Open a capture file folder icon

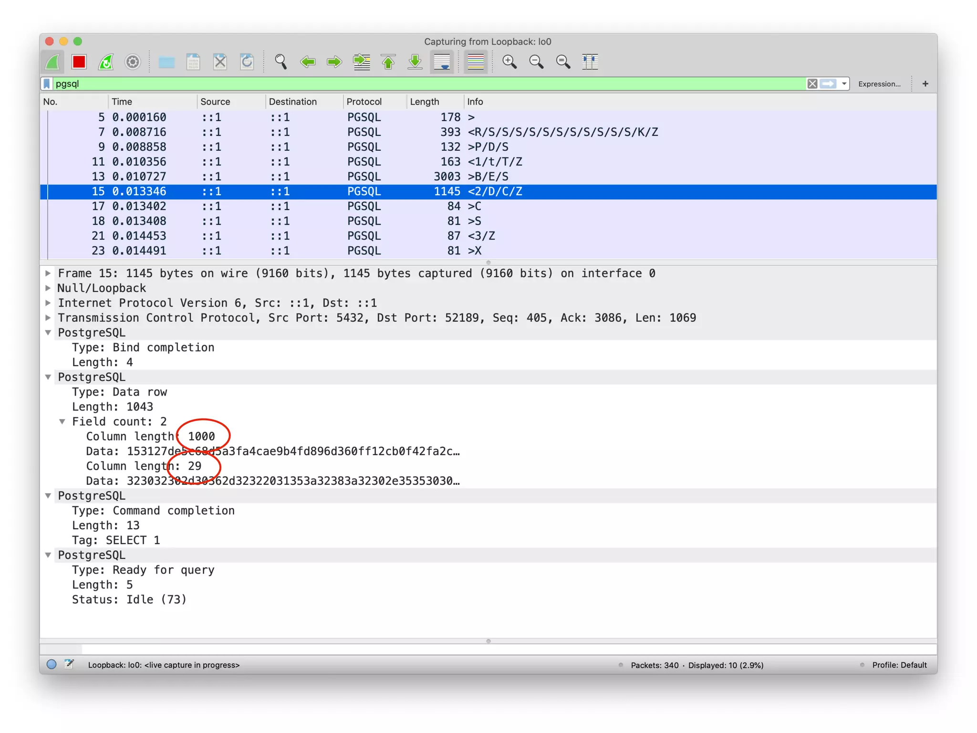coord(166,62)
